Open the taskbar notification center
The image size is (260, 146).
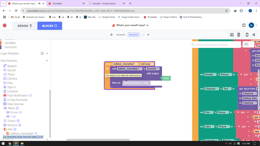coord(255,144)
